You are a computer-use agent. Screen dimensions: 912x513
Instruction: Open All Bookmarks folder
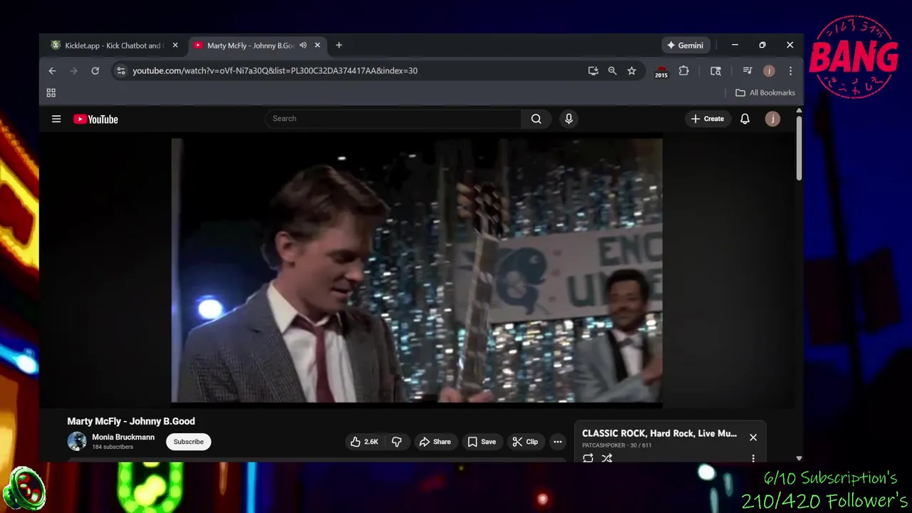tap(765, 93)
